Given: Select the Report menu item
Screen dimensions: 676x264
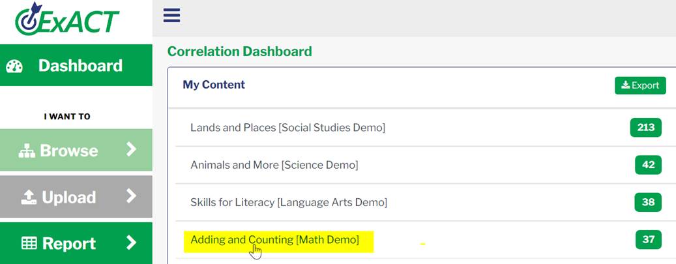Looking at the screenshot, I should tap(76, 243).
